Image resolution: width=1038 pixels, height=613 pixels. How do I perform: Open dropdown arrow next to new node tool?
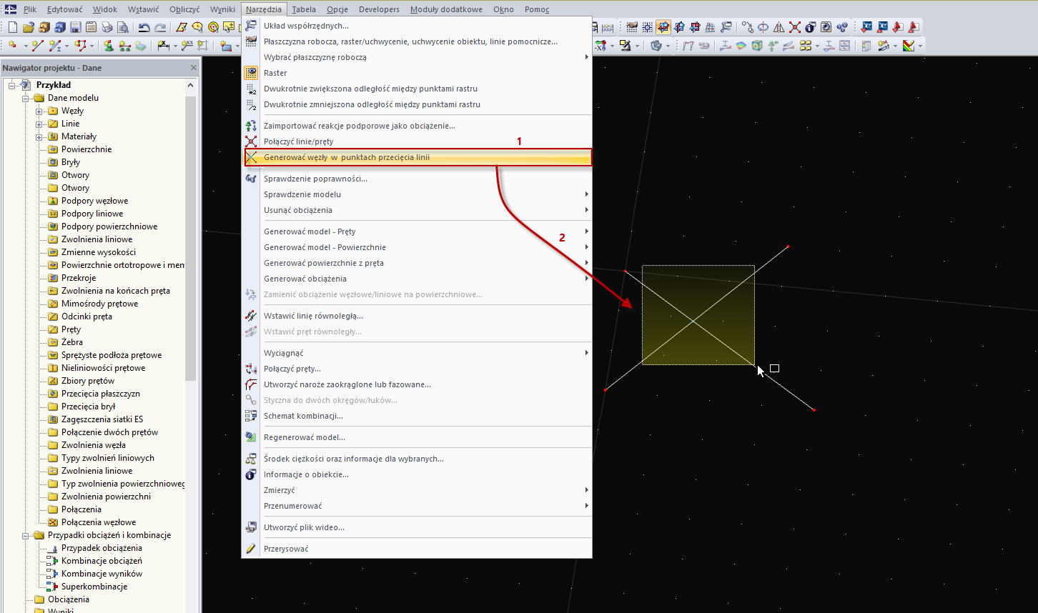pos(26,46)
